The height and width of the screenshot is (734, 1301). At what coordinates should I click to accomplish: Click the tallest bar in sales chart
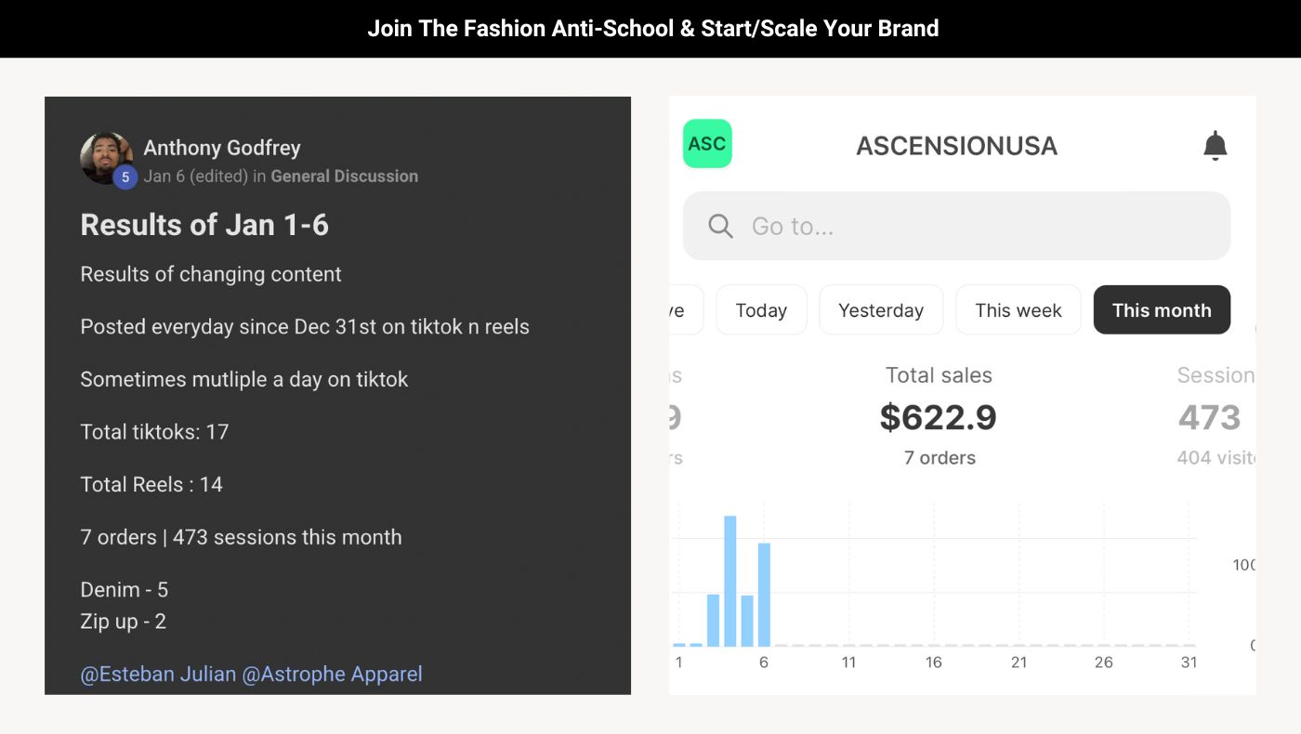[x=730, y=581]
